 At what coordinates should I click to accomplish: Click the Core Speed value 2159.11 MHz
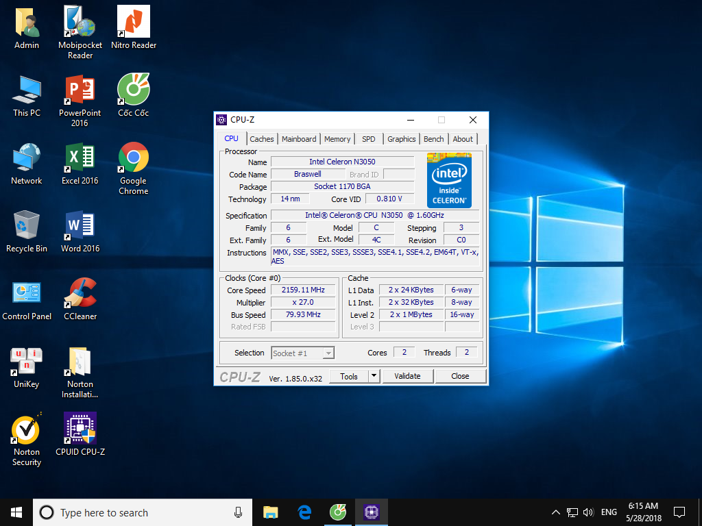click(x=303, y=290)
